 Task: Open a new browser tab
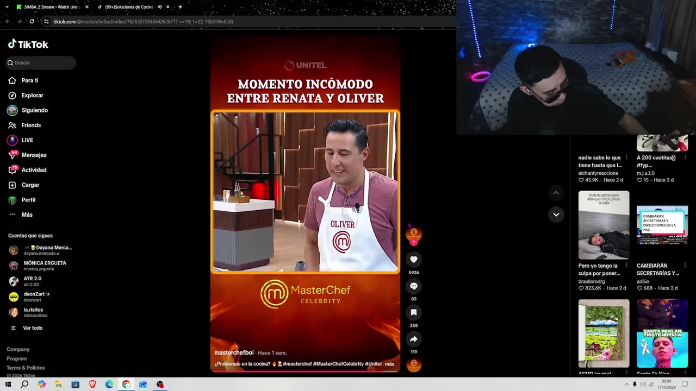click(180, 7)
